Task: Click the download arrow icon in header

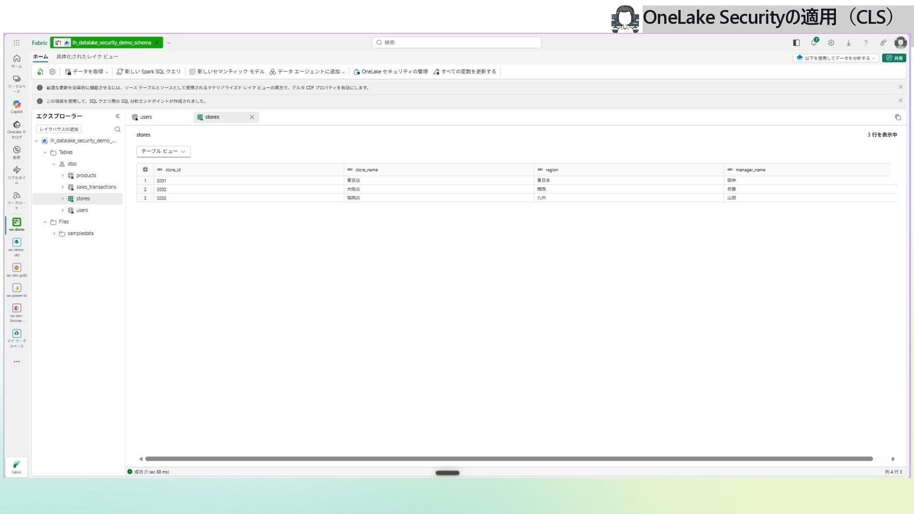Action: [x=848, y=43]
